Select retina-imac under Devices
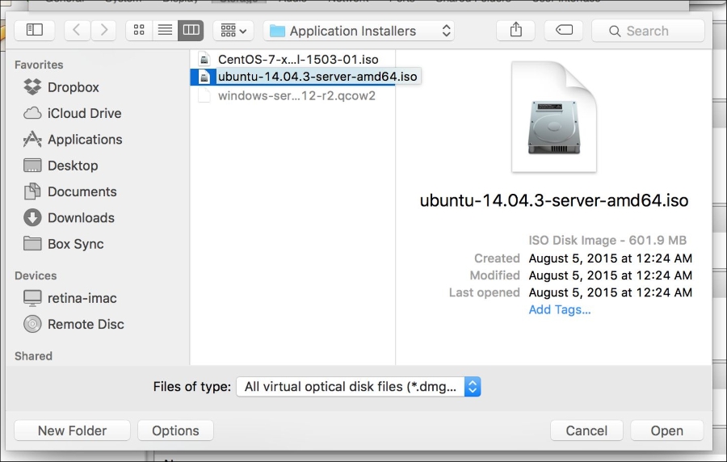Viewport: 727px width, 462px height. point(70,298)
